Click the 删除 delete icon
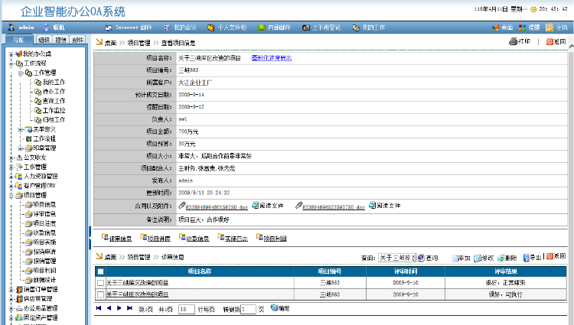 pos(501,258)
